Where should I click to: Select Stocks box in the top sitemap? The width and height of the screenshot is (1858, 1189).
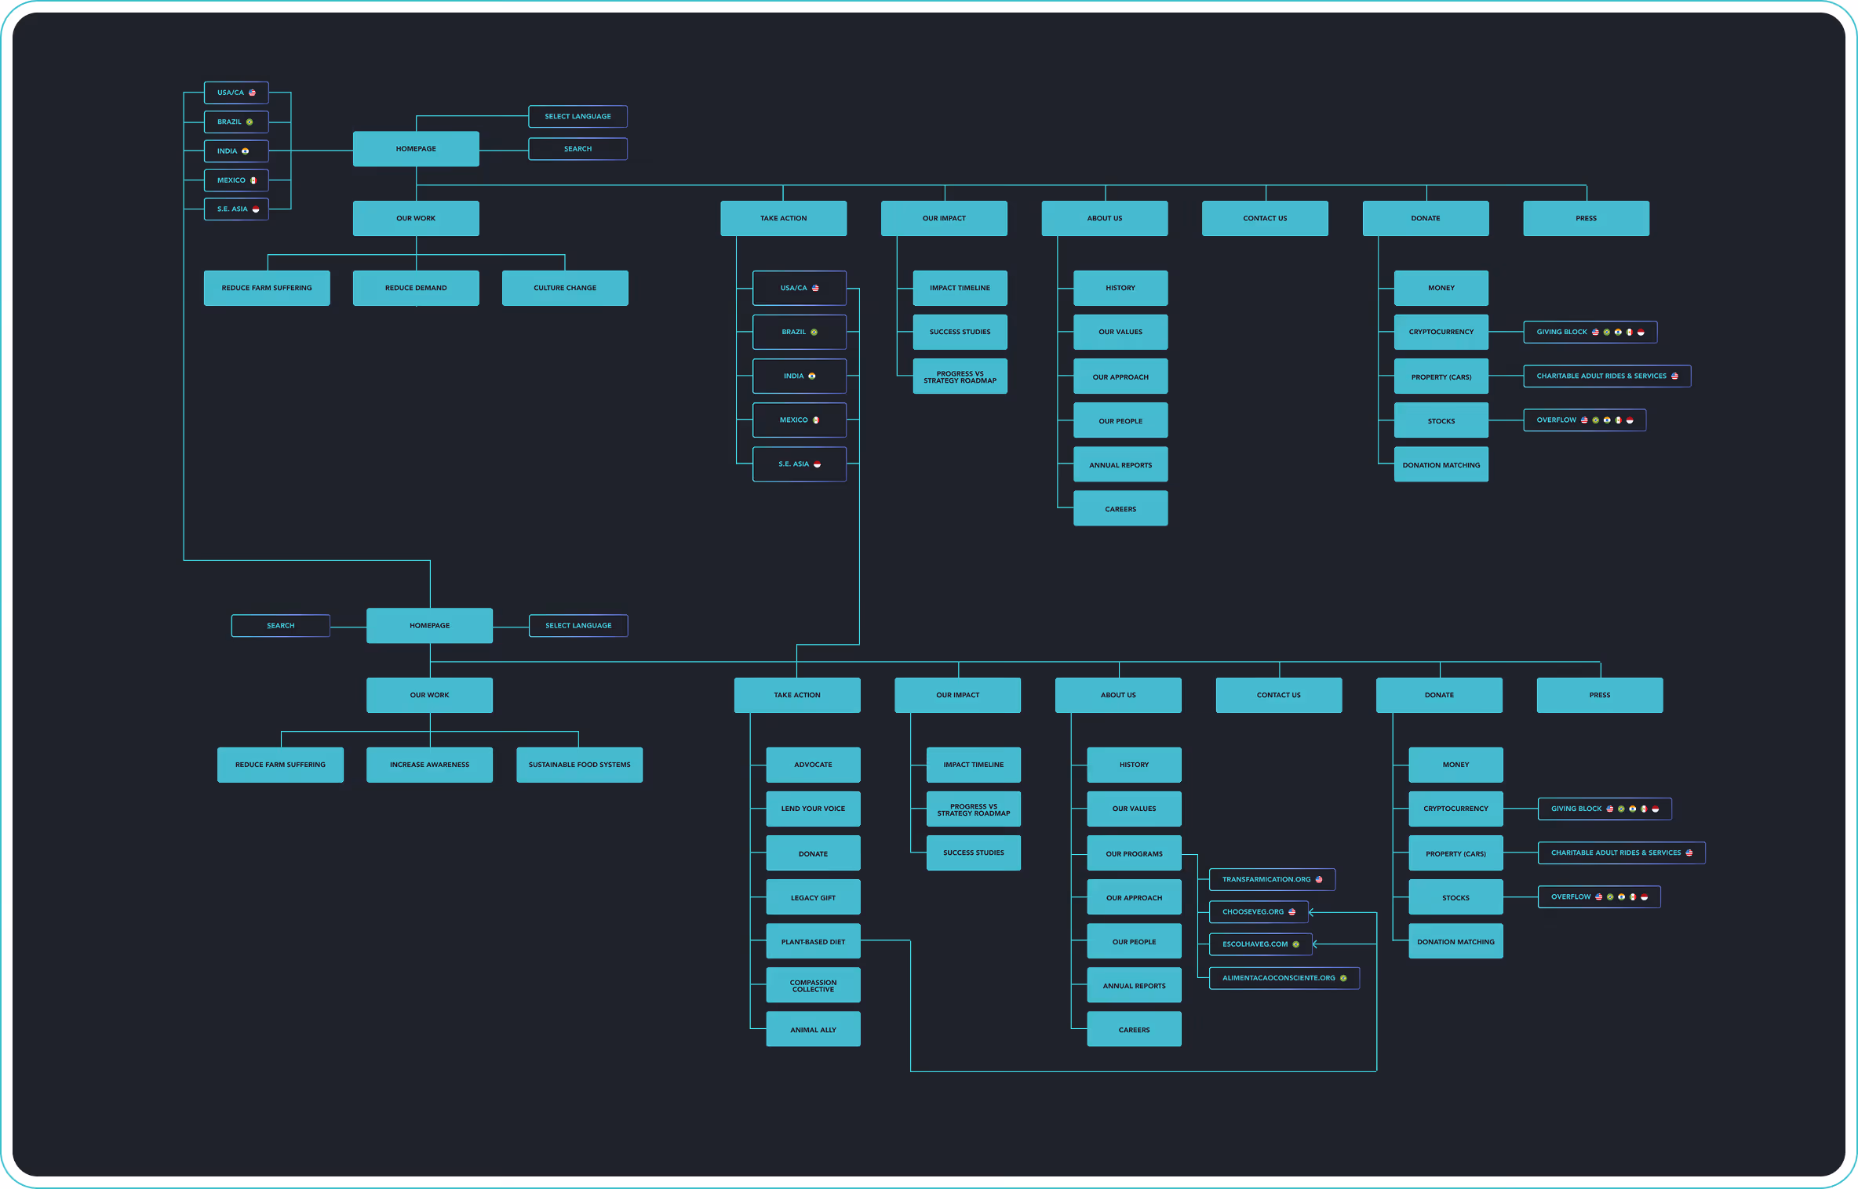[1441, 420]
